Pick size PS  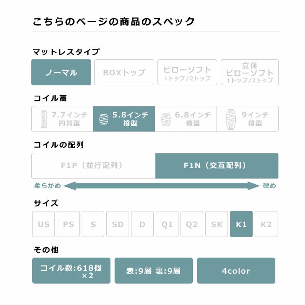tap(68, 224)
